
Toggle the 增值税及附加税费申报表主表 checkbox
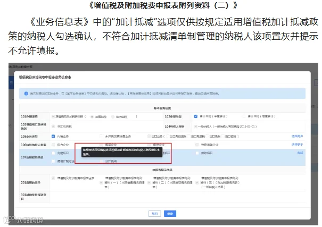pyautogui.click(x=53, y=178)
